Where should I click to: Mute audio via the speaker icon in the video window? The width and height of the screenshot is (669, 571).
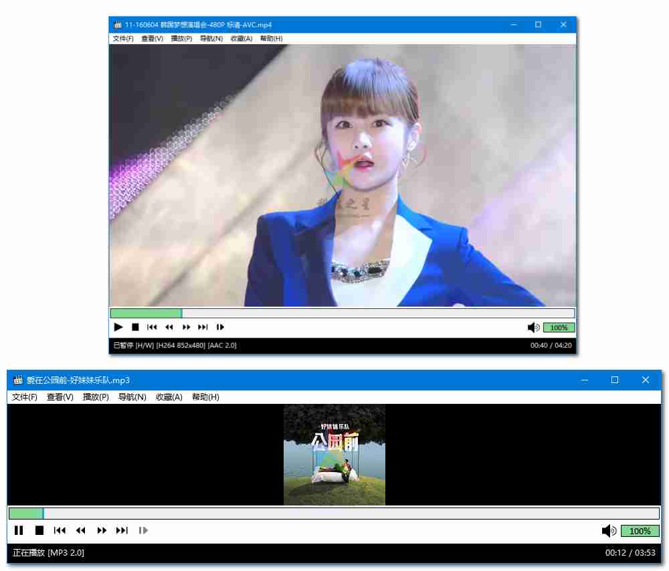533,327
